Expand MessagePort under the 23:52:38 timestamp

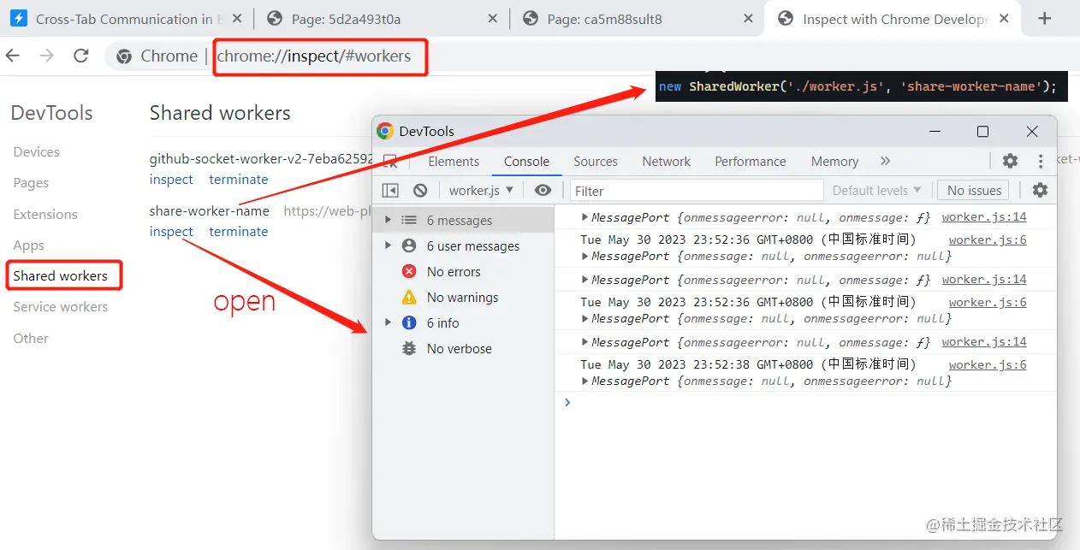586,381
